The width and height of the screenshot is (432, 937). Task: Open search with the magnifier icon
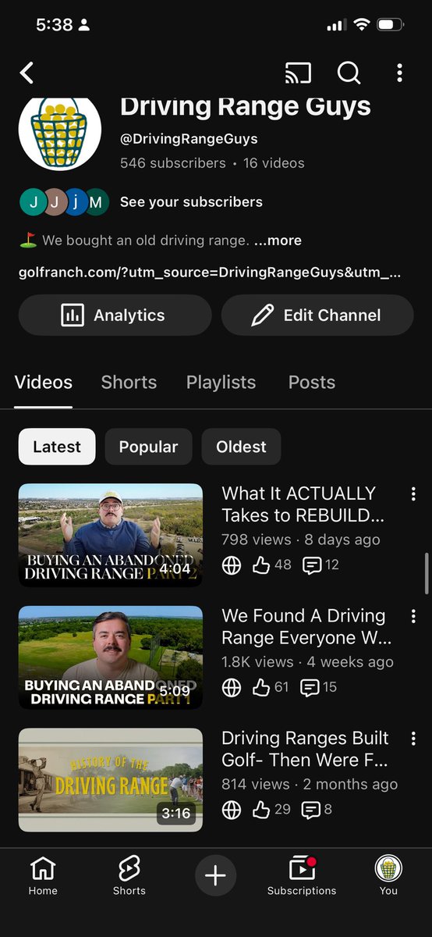[x=349, y=73]
